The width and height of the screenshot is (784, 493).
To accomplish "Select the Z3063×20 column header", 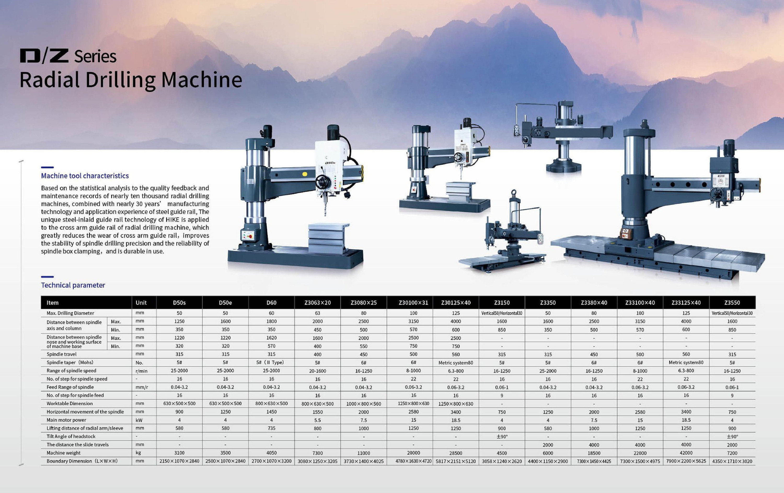I will [x=318, y=303].
